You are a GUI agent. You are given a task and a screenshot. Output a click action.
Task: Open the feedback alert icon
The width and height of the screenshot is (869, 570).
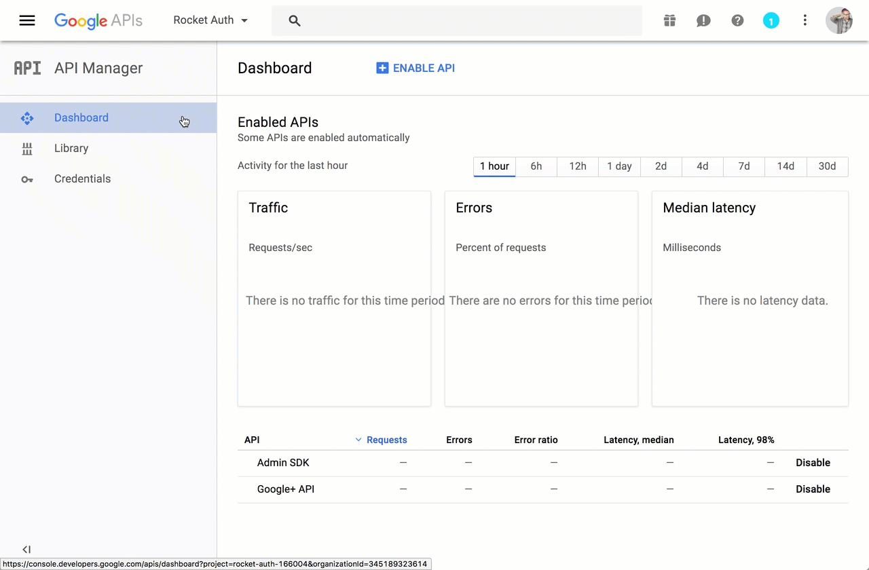click(703, 20)
